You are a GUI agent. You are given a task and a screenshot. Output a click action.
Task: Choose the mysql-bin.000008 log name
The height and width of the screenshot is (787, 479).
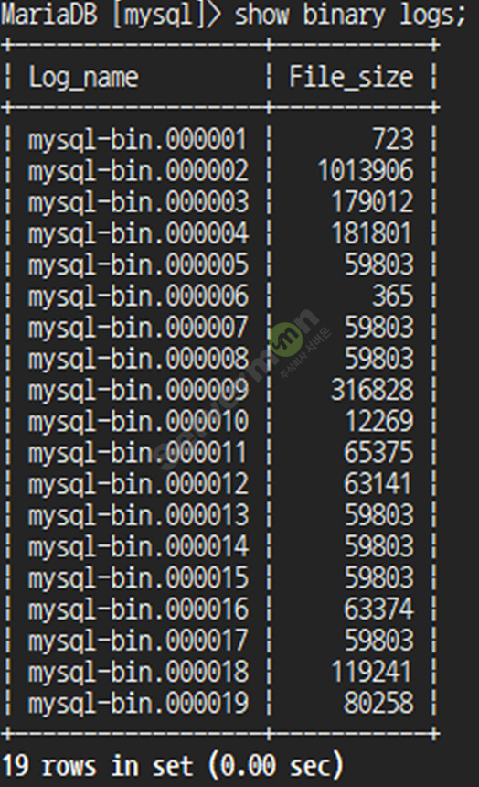click(x=137, y=359)
